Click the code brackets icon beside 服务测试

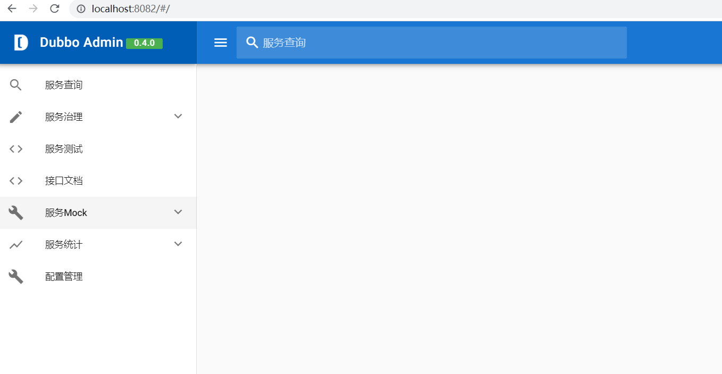[16, 149]
